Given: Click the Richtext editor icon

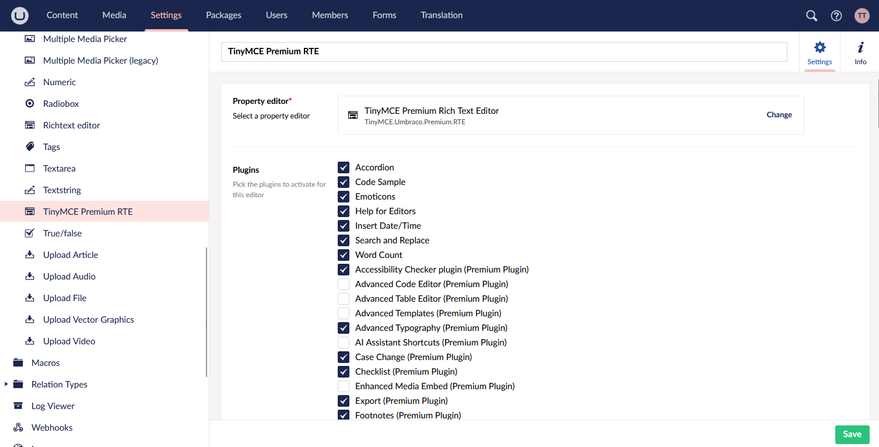Looking at the screenshot, I should tap(30, 125).
